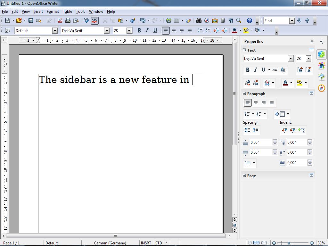The height and width of the screenshot is (246, 328).
Task: Open the sidebar font size dropdown
Action: [308, 59]
